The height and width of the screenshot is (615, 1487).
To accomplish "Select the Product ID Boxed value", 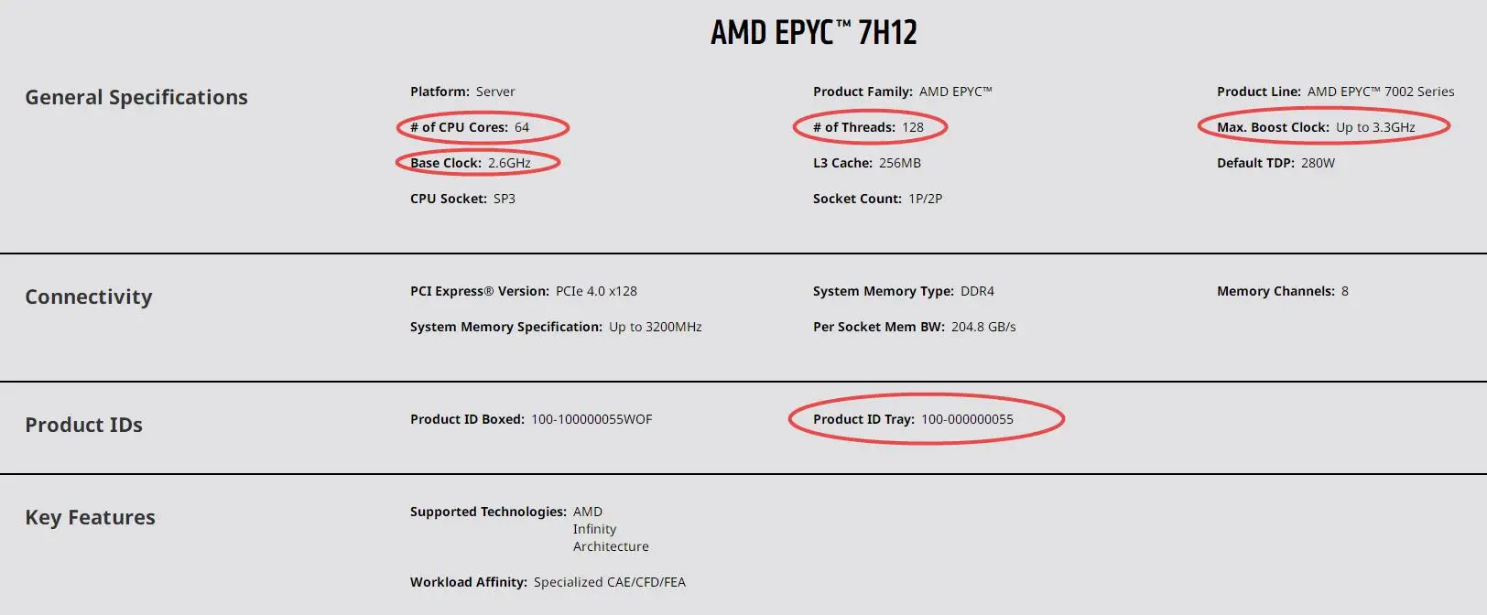I will coord(592,419).
